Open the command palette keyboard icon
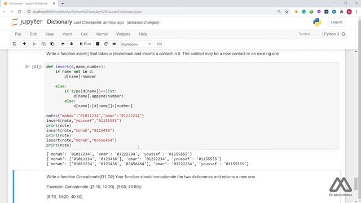361x203 pixels. tap(159, 44)
